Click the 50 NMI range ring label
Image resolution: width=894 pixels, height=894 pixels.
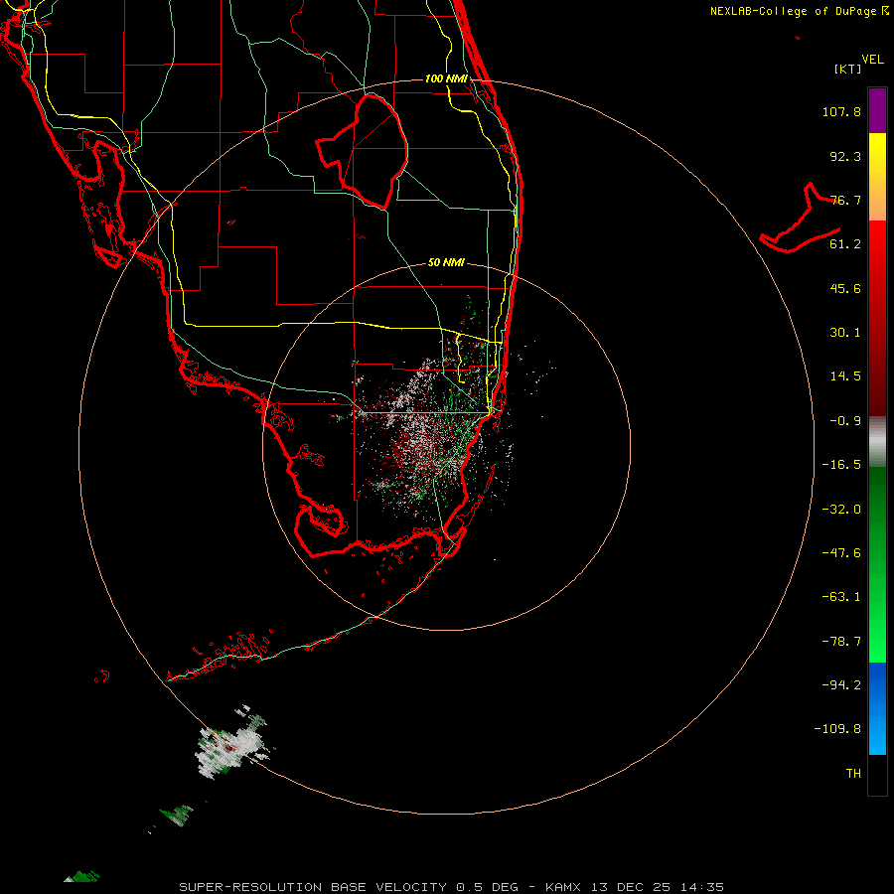pos(446,263)
